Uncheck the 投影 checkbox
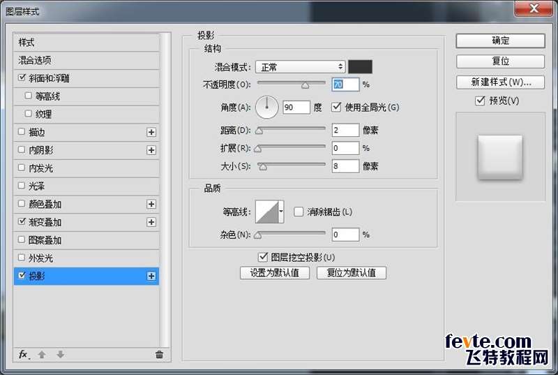Viewport: 558px width, 375px height. 22,275
